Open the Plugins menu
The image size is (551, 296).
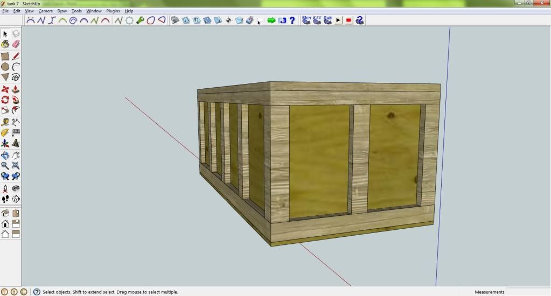[x=113, y=11]
